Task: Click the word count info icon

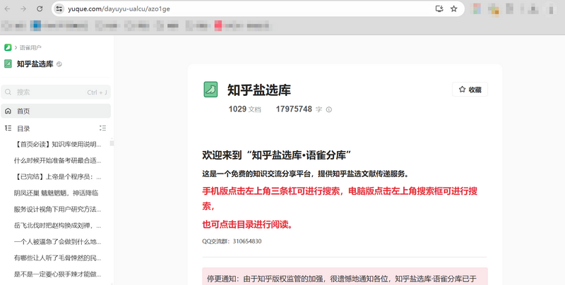Action: click(x=329, y=109)
